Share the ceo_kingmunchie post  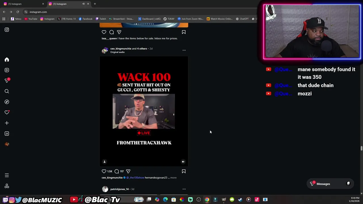[128, 171]
